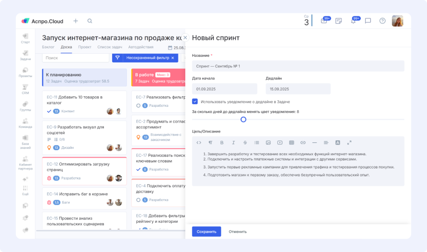Remove the unsaved filter with its X
Image resolution: width=427 pixels, height=252 pixels.
click(172, 58)
